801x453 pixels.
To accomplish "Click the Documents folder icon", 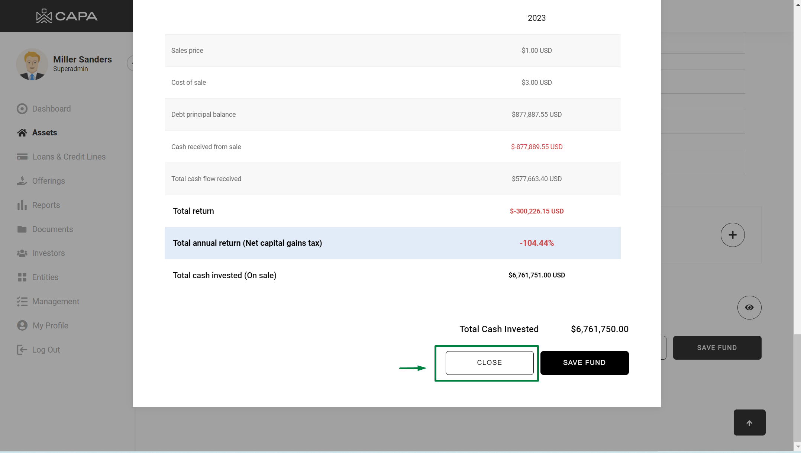I will point(22,229).
